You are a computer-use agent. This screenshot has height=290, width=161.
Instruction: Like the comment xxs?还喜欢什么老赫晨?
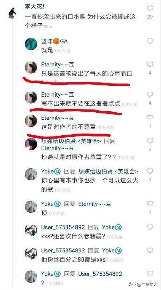pyautogui.click(x=150, y=227)
